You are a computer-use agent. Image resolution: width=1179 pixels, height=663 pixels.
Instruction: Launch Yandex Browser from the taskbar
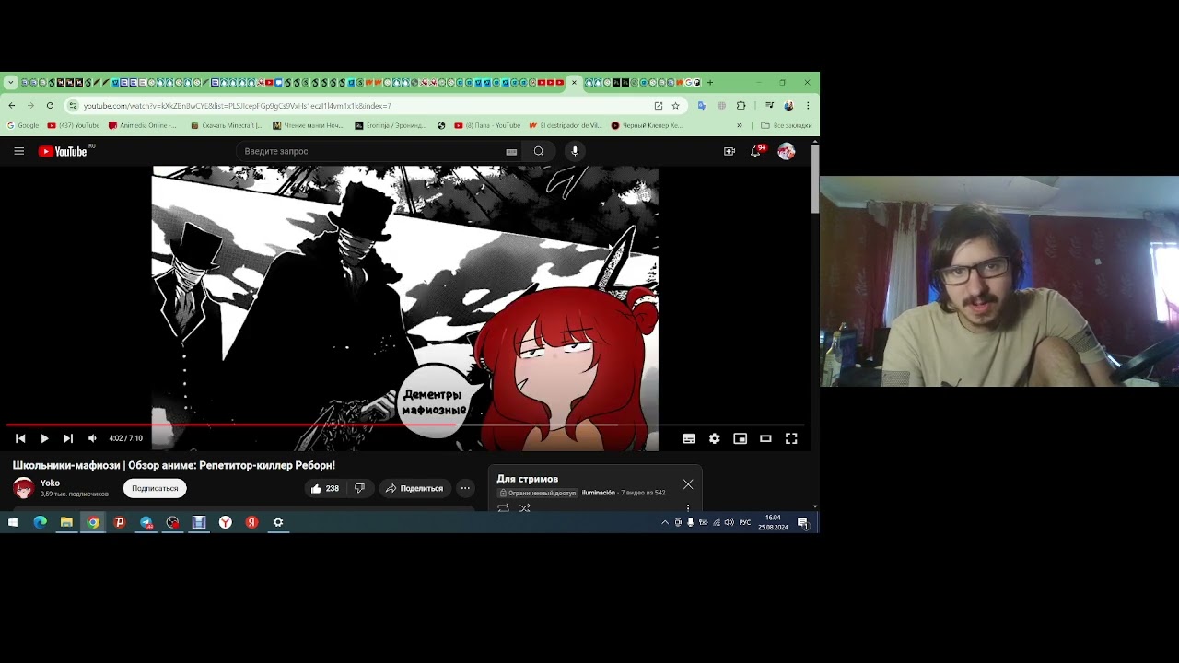click(226, 522)
